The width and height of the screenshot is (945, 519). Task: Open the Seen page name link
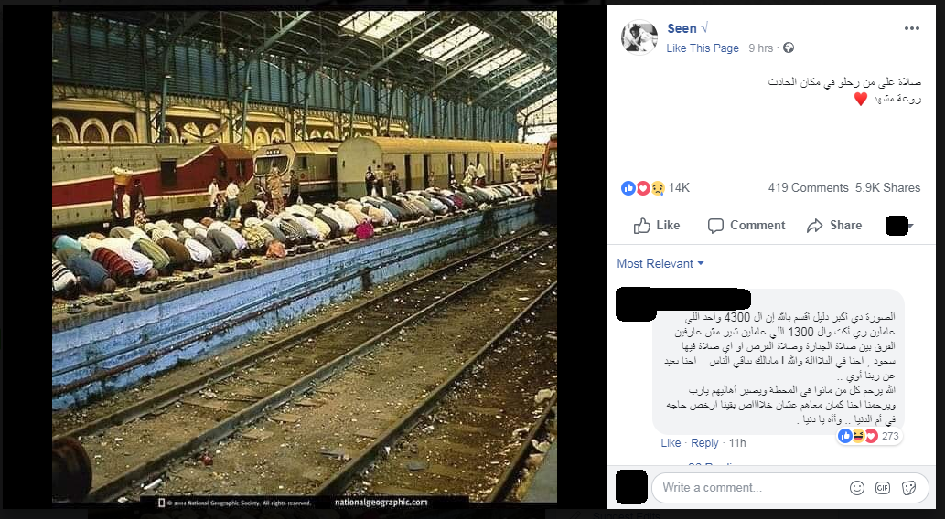click(x=682, y=28)
